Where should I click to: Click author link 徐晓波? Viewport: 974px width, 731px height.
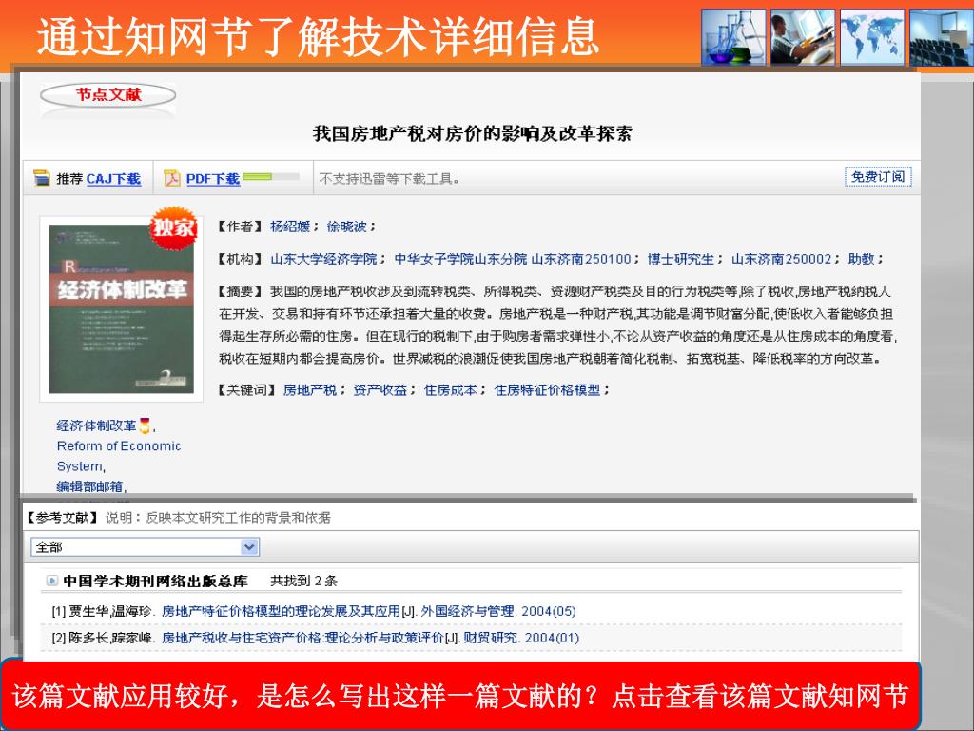pos(346,227)
